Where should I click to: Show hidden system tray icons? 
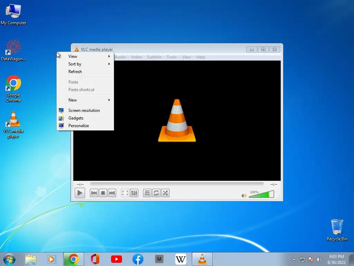click(x=294, y=259)
